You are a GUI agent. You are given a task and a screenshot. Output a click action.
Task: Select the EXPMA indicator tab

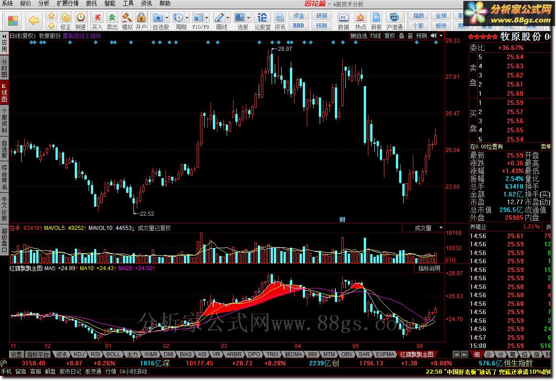tap(385, 354)
